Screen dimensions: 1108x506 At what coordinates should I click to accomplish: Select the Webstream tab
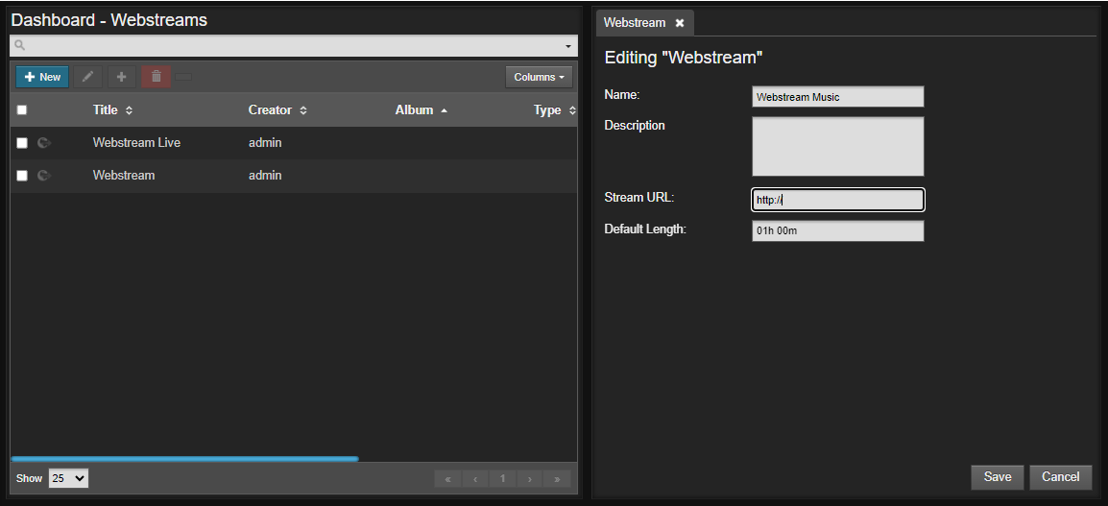point(635,23)
